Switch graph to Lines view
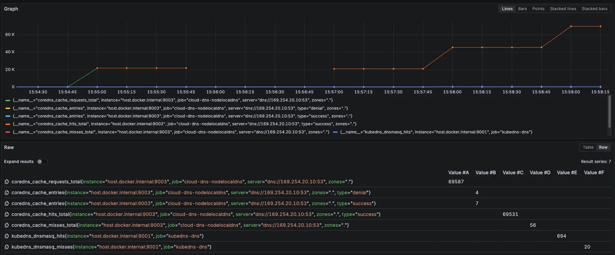615x255 pixels. click(507, 9)
